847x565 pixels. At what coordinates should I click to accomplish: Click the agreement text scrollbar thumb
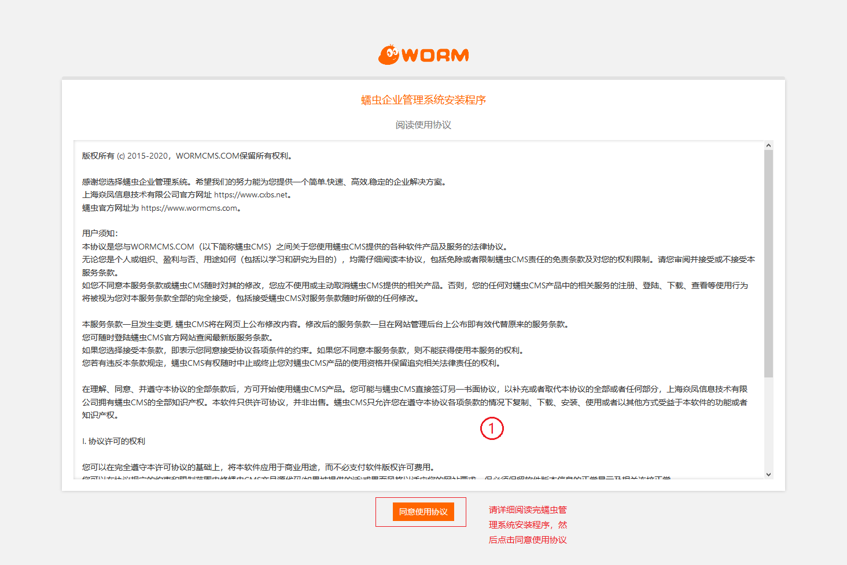(768, 264)
